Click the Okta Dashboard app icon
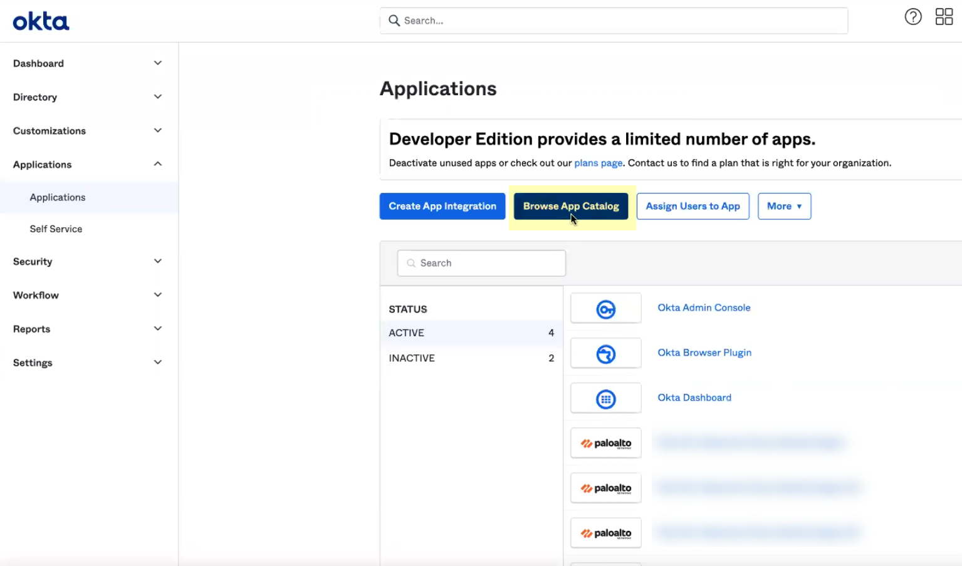This screenshot has width=962, height=566. (605, 399)
